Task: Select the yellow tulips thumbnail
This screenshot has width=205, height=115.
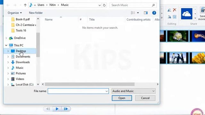Action: coord(197,58)
